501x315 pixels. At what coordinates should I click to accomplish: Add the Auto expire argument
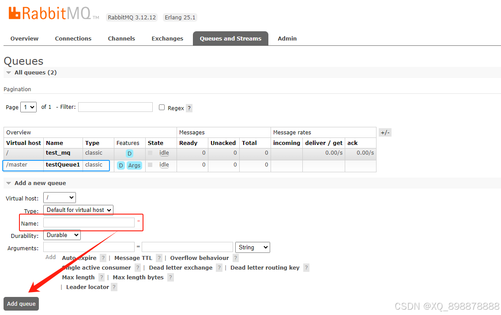pyautogui.click(x=79, y=258)
